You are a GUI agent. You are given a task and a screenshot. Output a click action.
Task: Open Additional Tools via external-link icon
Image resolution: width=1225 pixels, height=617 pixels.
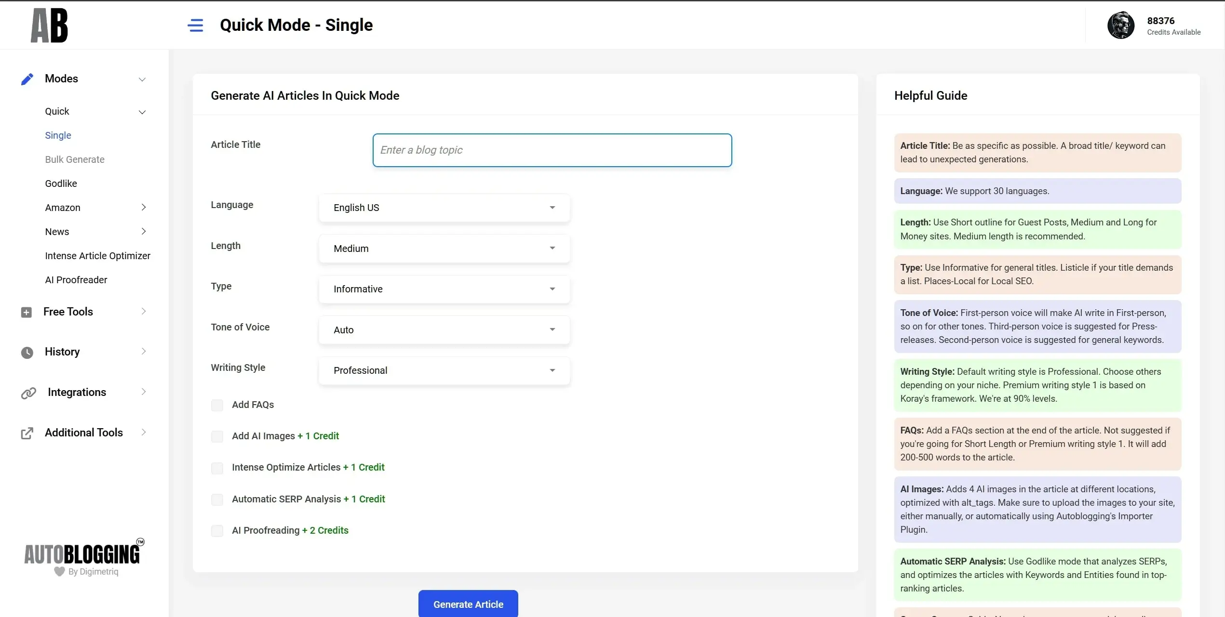point(27,433)
